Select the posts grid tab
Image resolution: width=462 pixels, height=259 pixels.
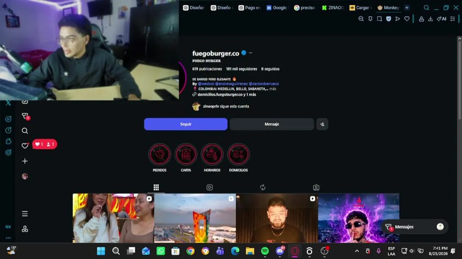156,187
